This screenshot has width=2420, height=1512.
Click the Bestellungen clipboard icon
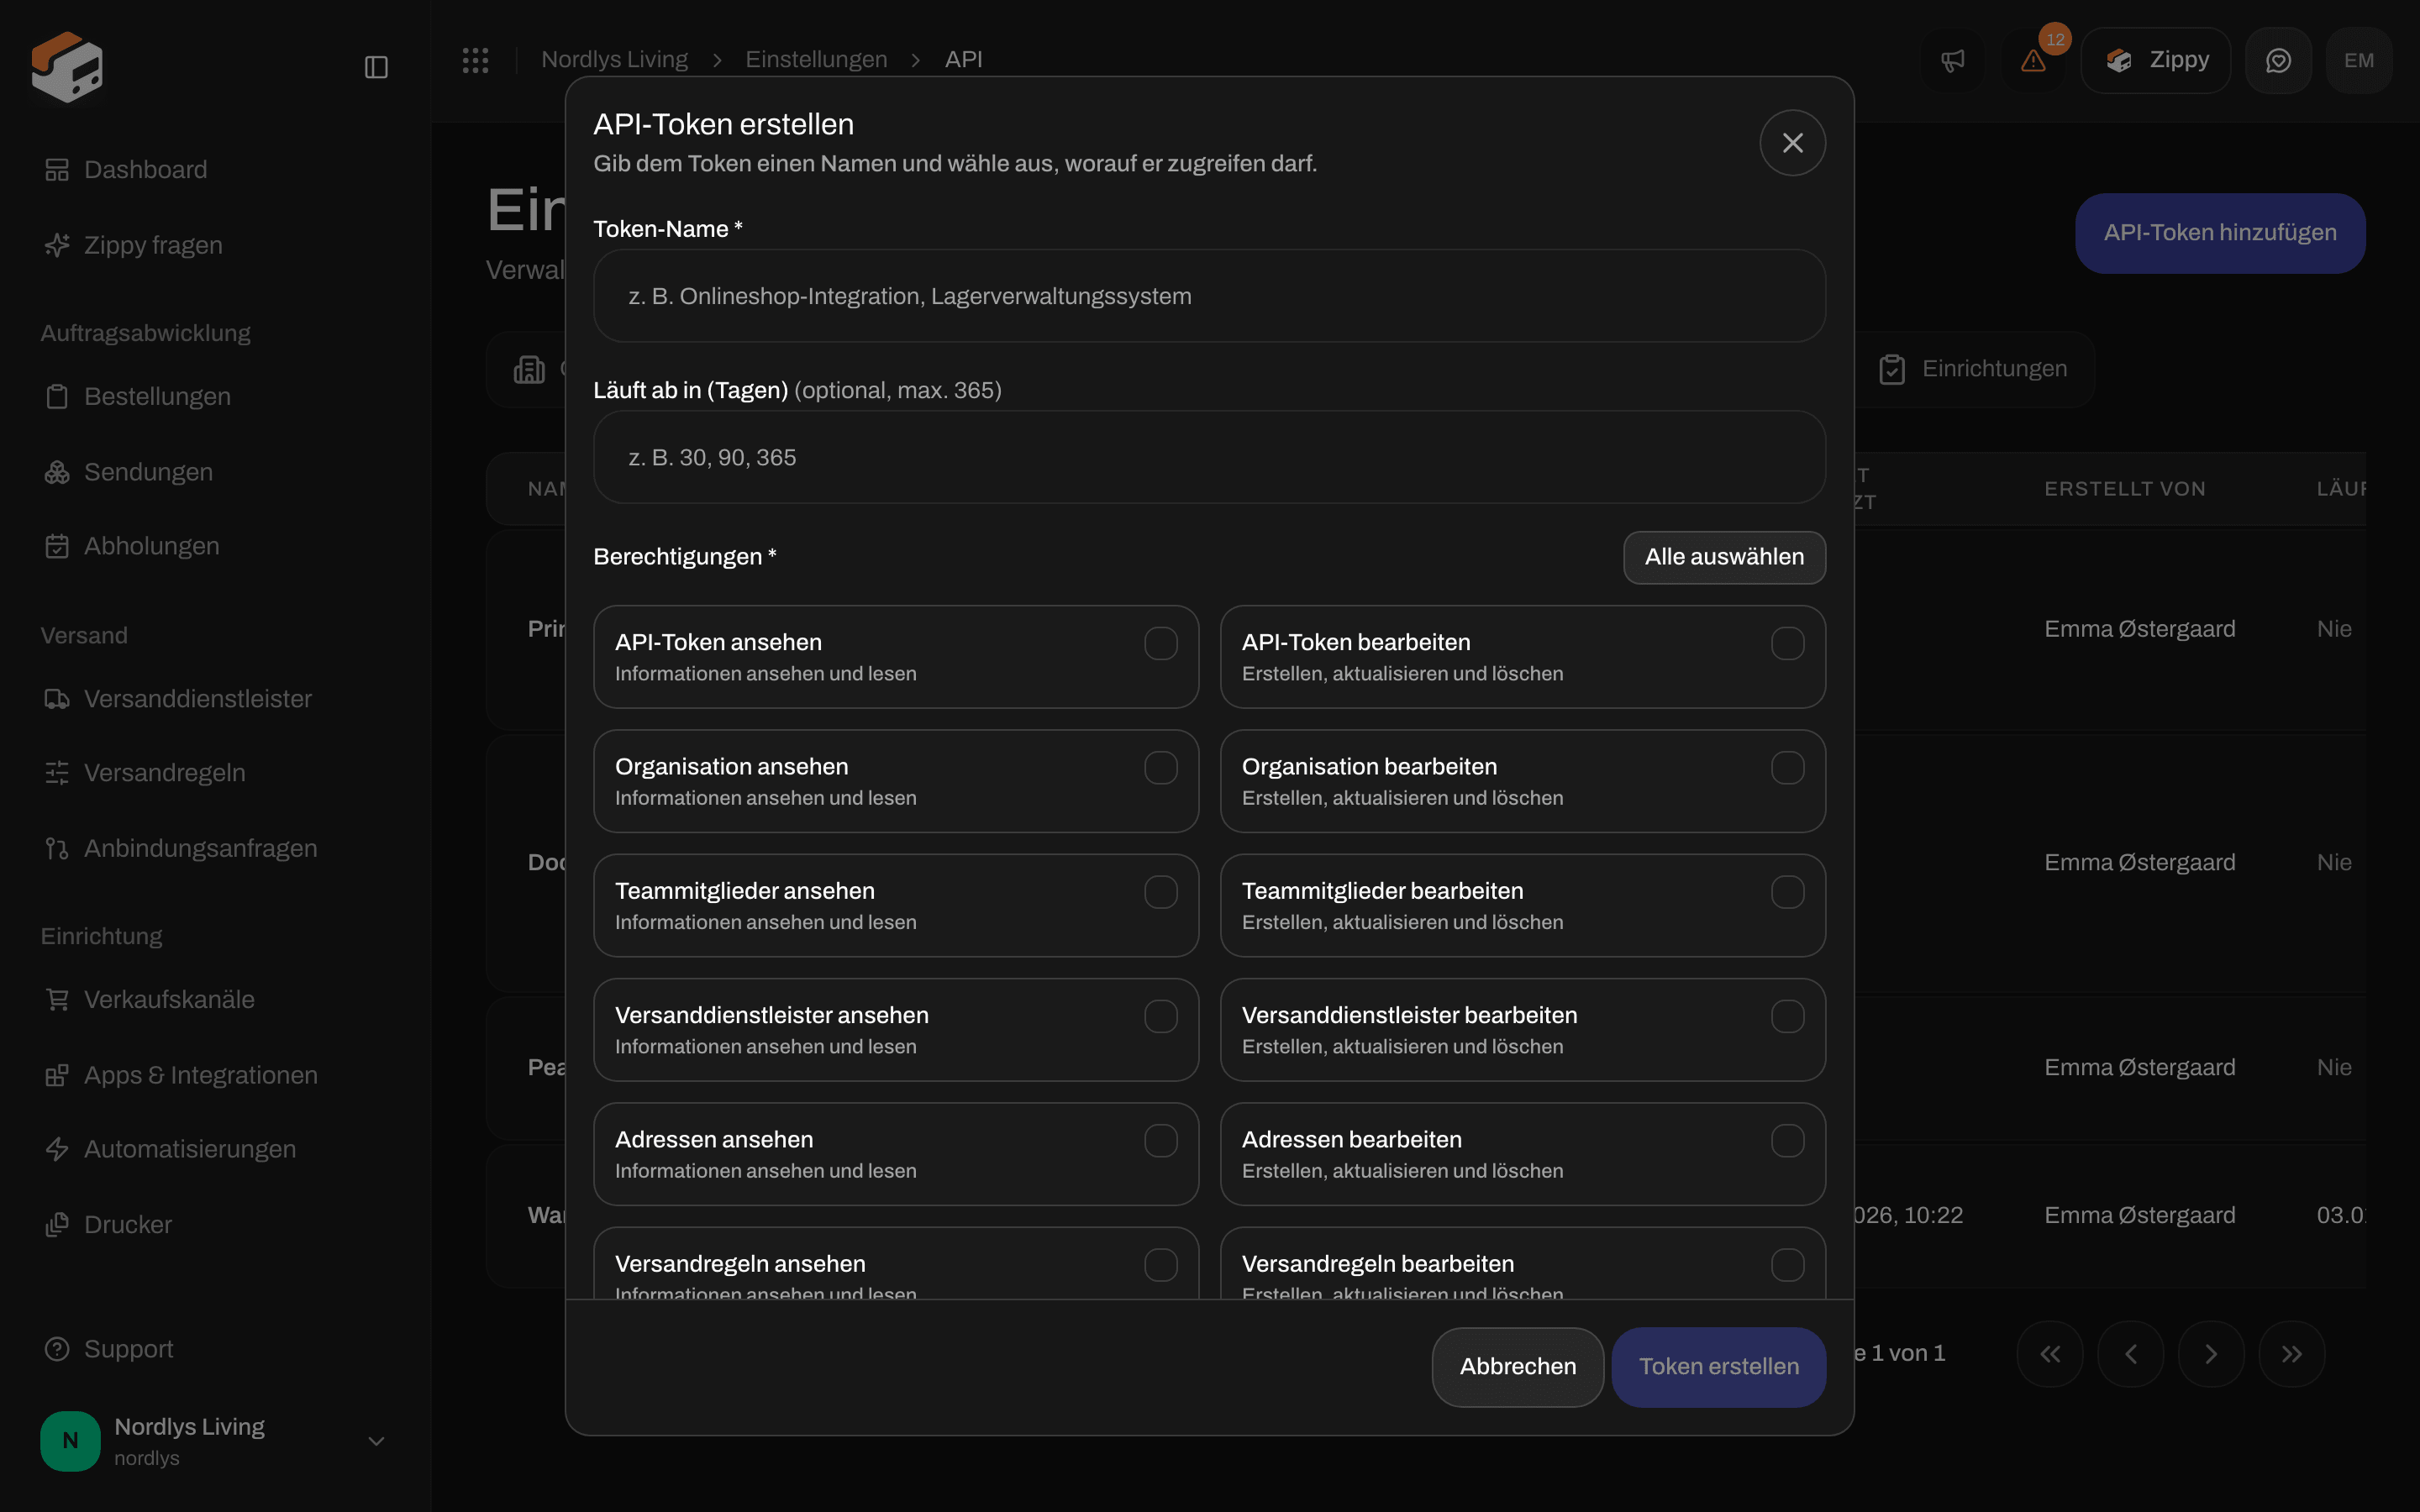(57, 397)
